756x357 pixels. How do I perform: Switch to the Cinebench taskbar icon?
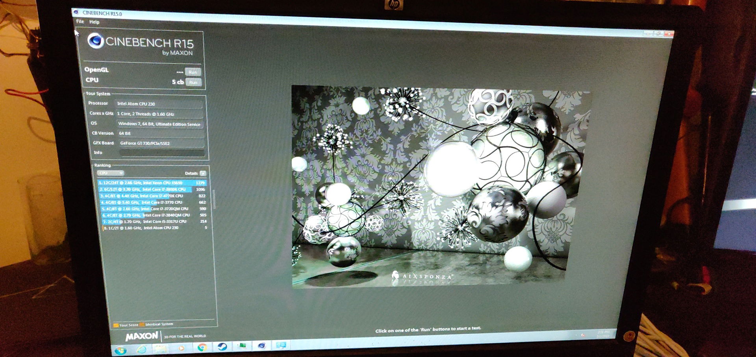point(261,346)
